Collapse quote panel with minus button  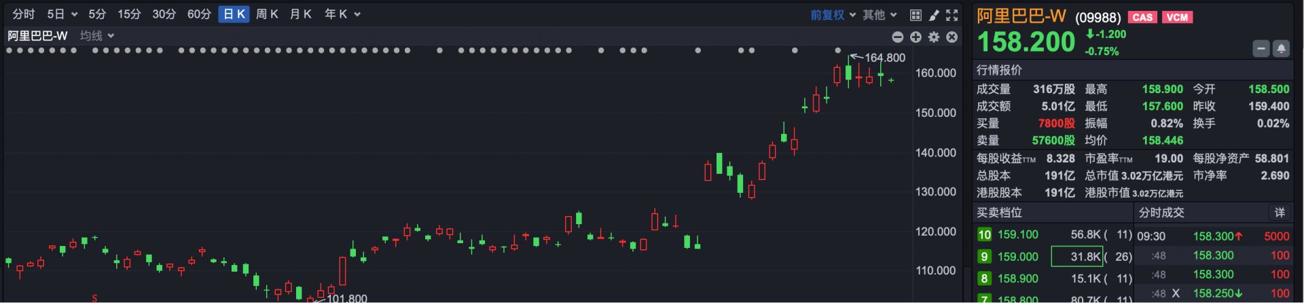(x=1261, y=48)
